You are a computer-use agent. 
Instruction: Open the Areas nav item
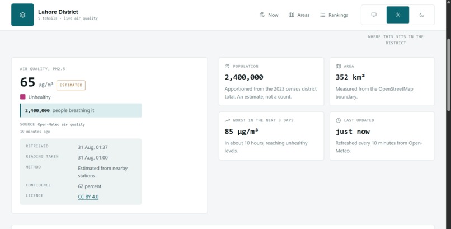[299, 15]
